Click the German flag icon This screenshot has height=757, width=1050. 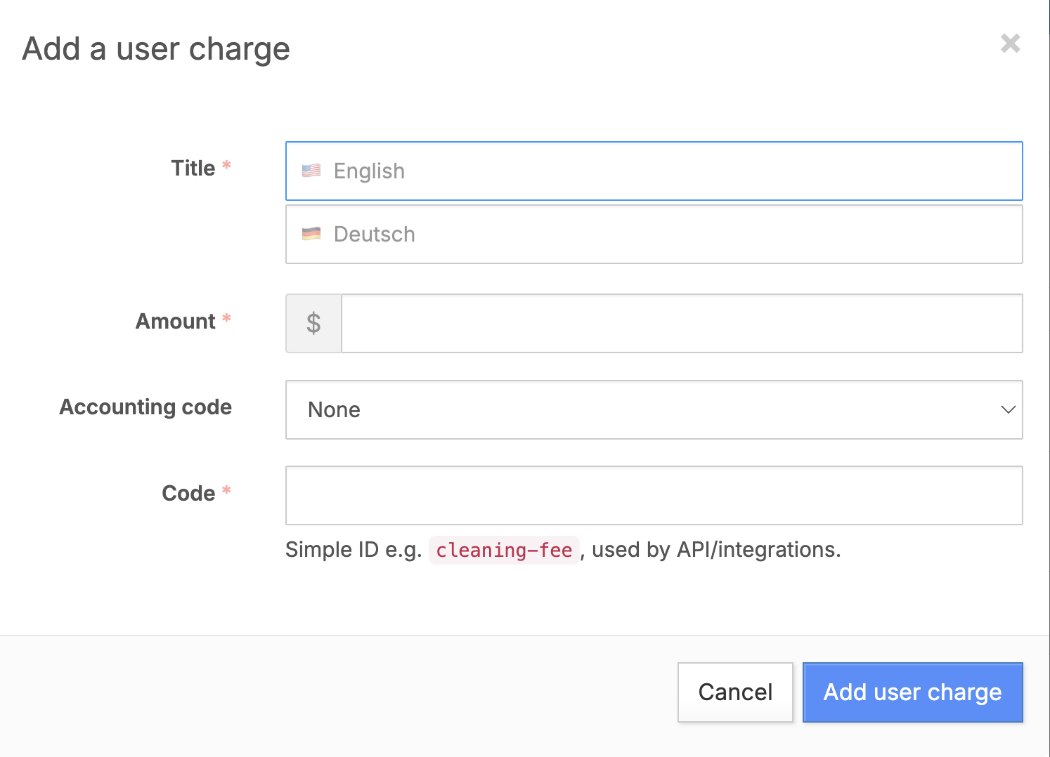click(x=311, y=234)
